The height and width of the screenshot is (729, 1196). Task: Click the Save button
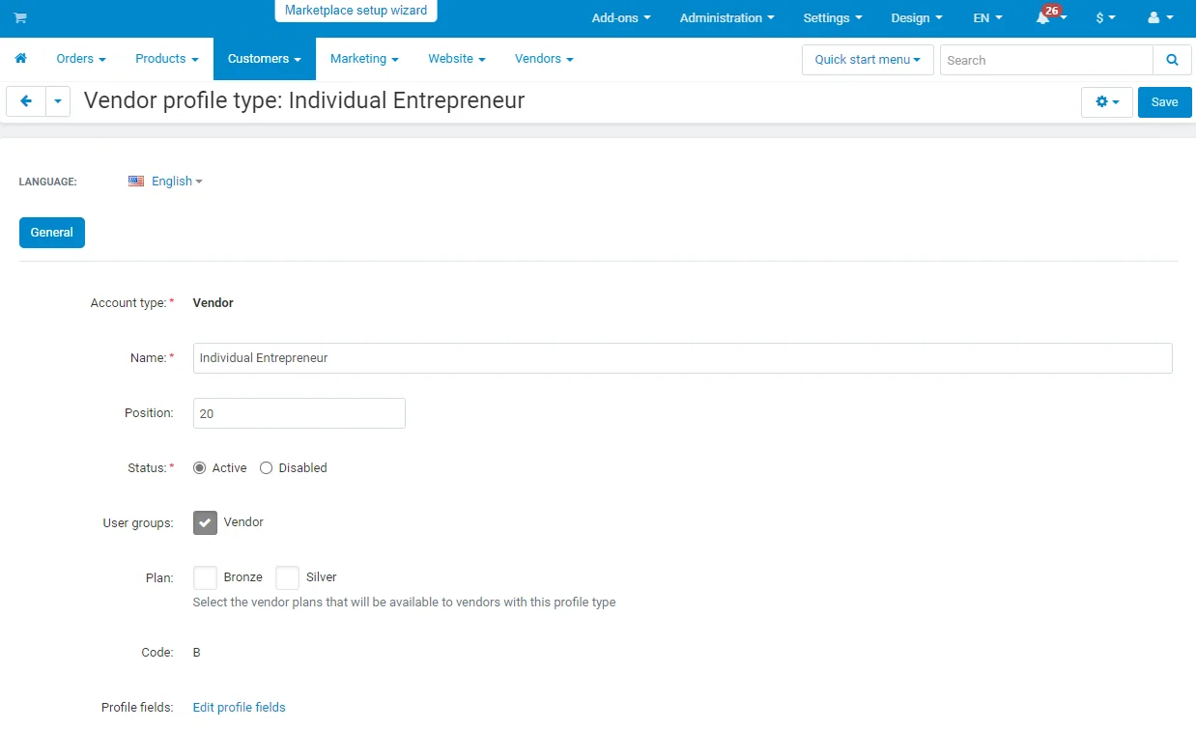tap(1164, 102)
